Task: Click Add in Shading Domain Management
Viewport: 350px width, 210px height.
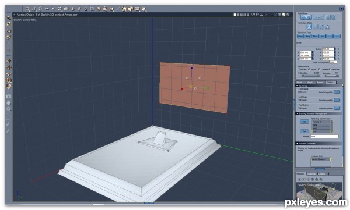Action: (x=304, y=122)
